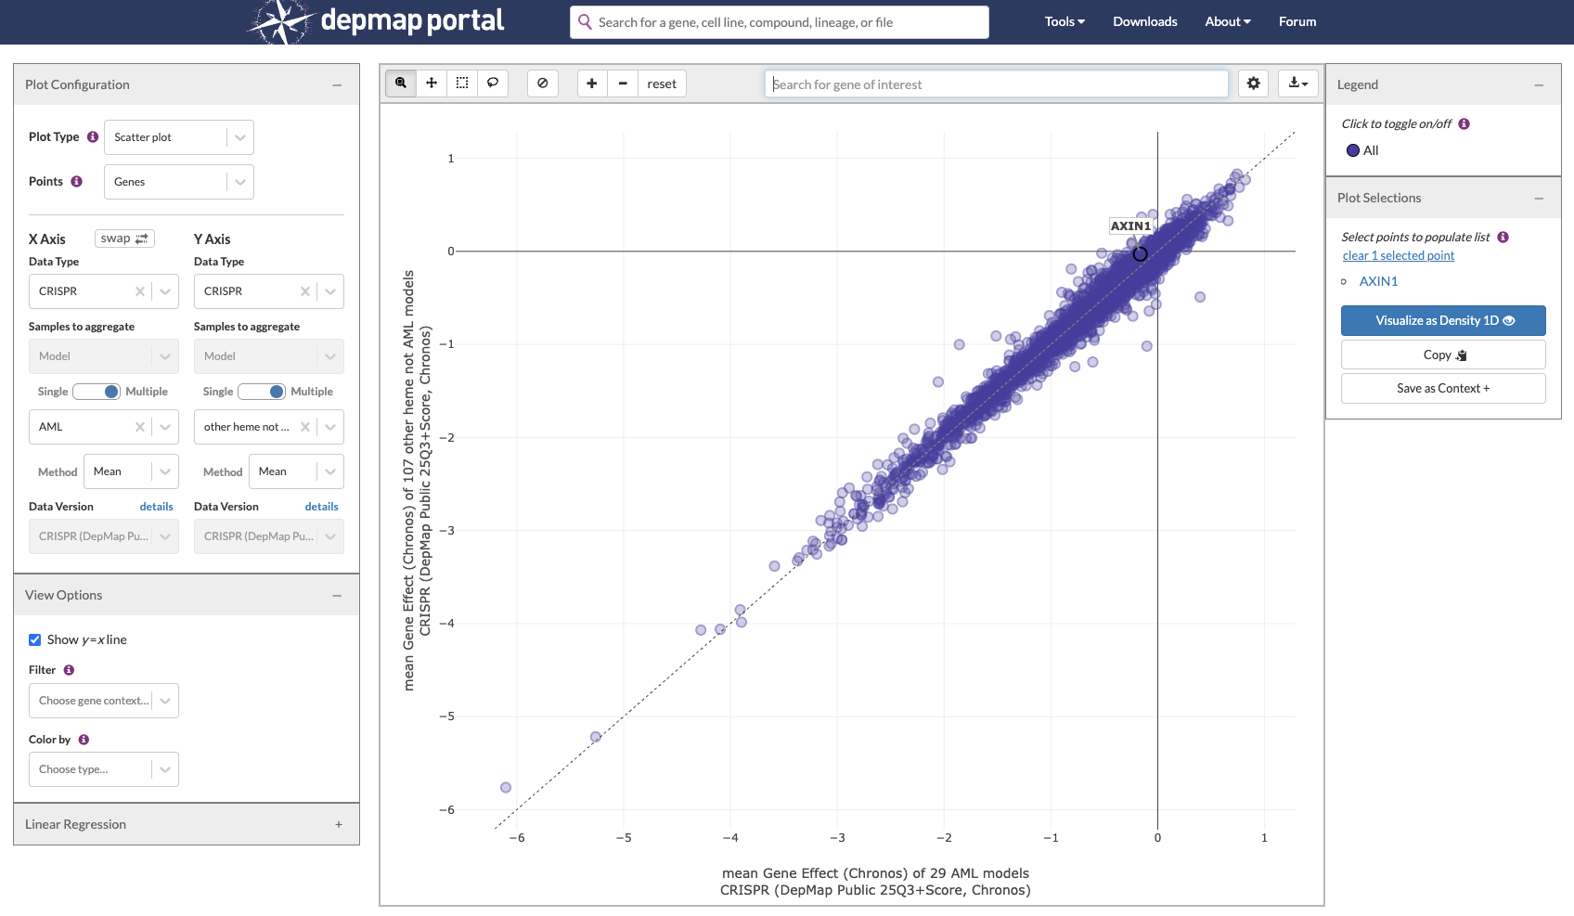
Task: Click Visualize as Density 1D button
Action: tap(1443, 320)
